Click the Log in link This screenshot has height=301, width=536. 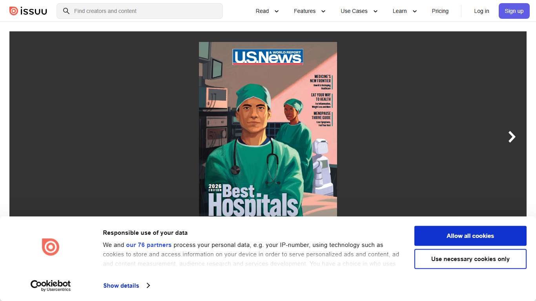pos(481,11)
